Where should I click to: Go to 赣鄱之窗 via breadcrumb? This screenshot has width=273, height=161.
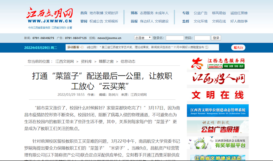pyautogui.click(x=106, y=61)
